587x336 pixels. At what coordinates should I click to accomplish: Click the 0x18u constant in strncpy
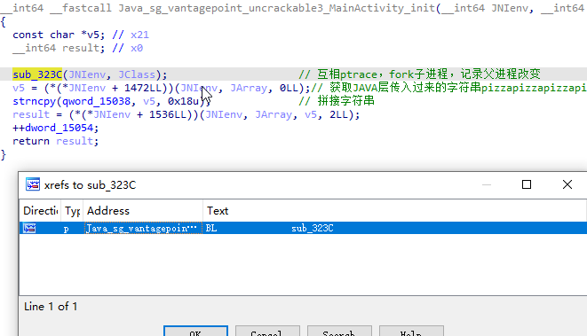tap(183, 101)
